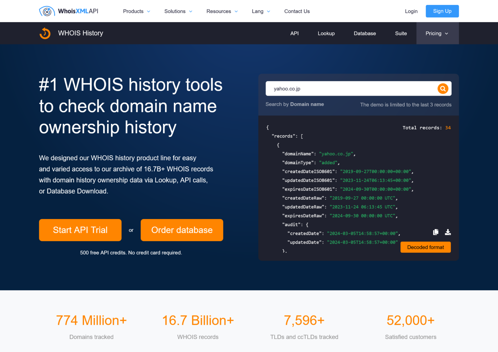Click the Start API Trial button
Image resolution: width=498 pixels, height=352 pixels.
tap(80, 230)
